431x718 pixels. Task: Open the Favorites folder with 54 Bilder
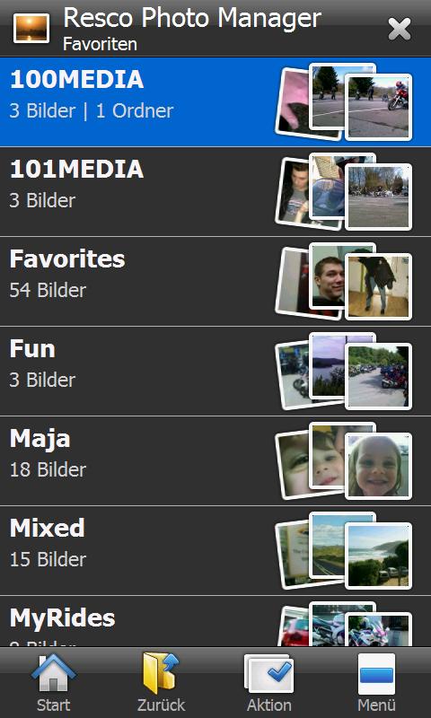[x=215, y=281]
